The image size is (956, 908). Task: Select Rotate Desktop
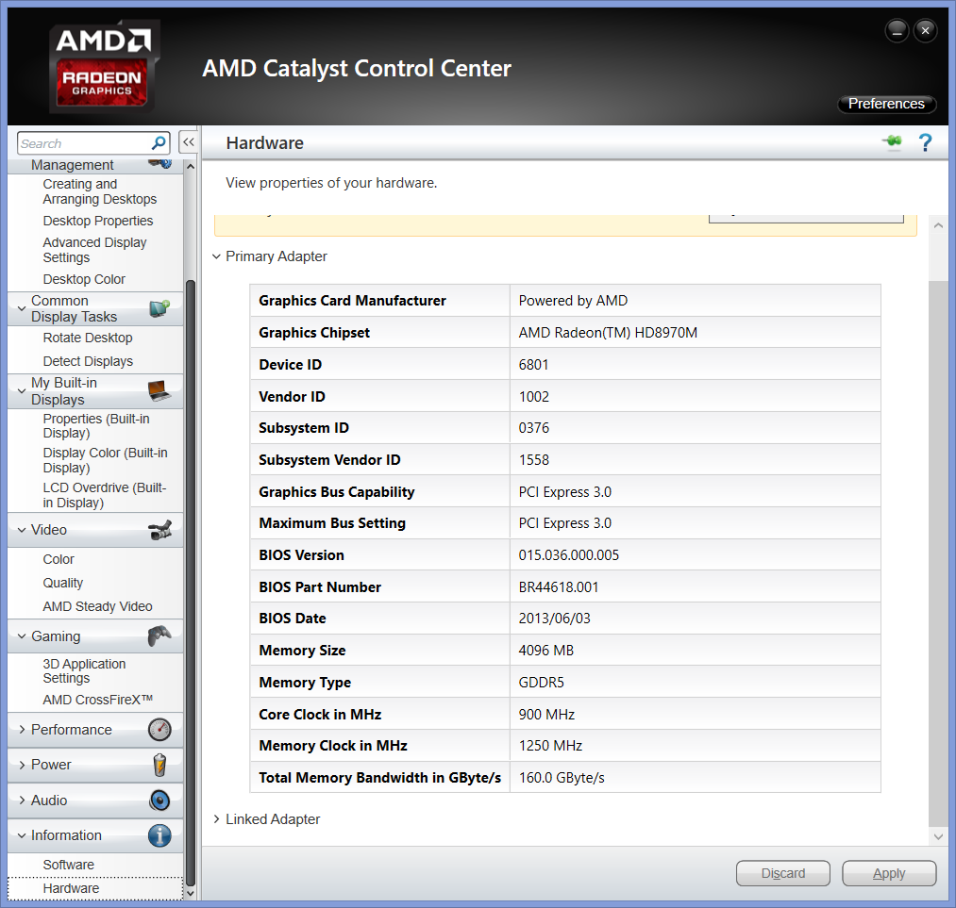click(x=87, y=338)
